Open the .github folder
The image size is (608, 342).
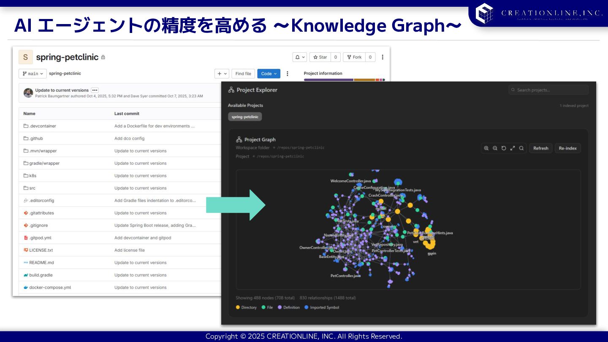(36, 138)
